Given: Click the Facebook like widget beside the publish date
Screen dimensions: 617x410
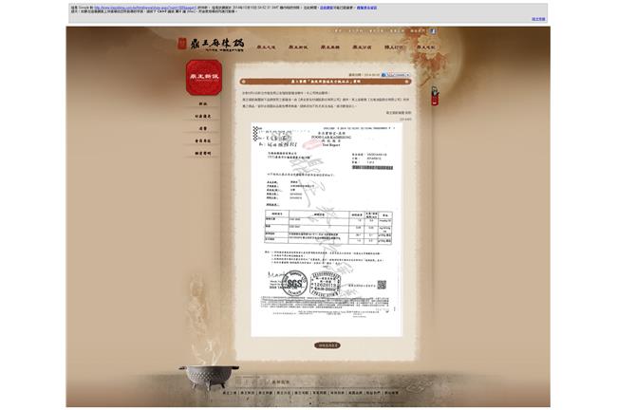Looking at the screenshot, I should [396, 75].
